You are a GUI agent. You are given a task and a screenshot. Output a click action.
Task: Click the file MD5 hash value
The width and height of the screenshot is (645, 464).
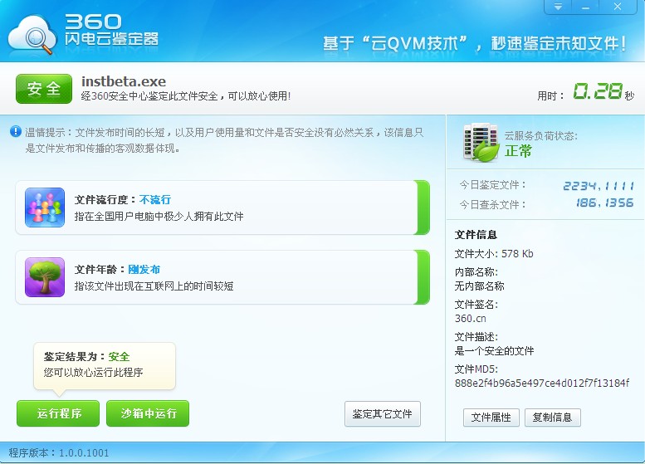pos(542,383)
